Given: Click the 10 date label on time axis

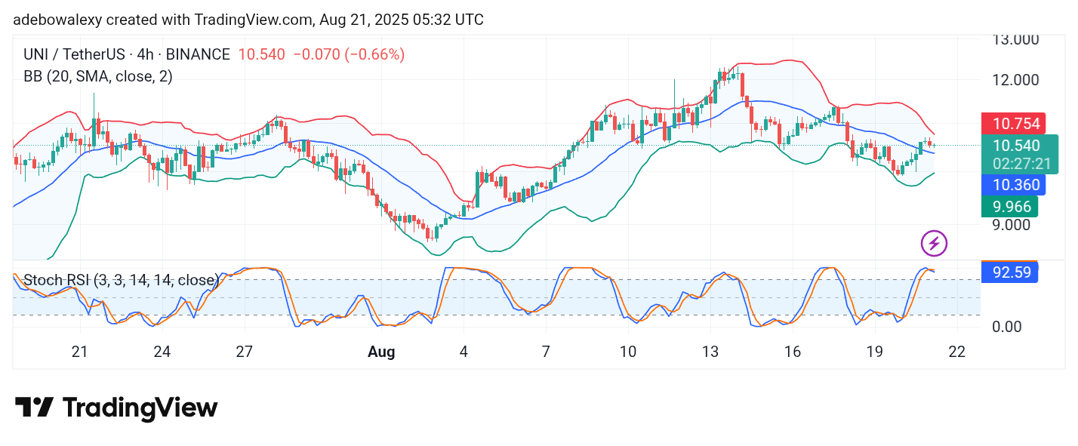Looking at the screenshot, I should 627,351.
